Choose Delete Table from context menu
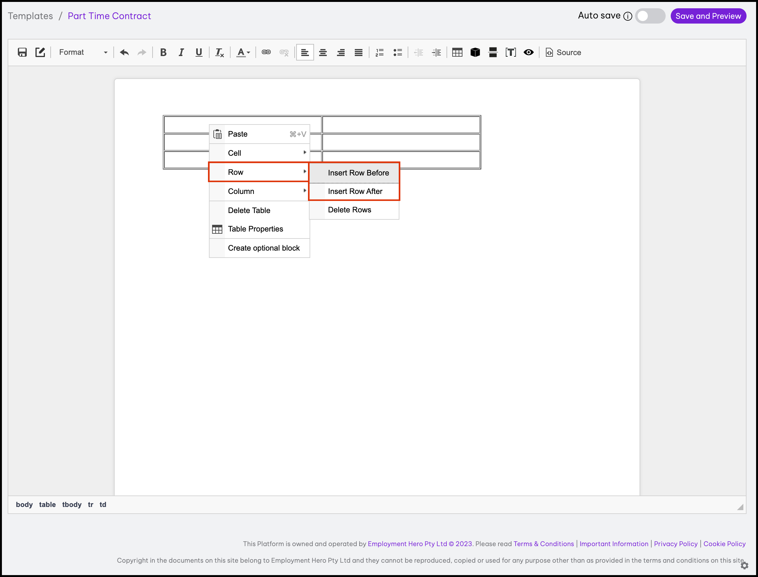The height and width of the screenshot is (577, 758). pyautogui.click(x=249, y=210)
